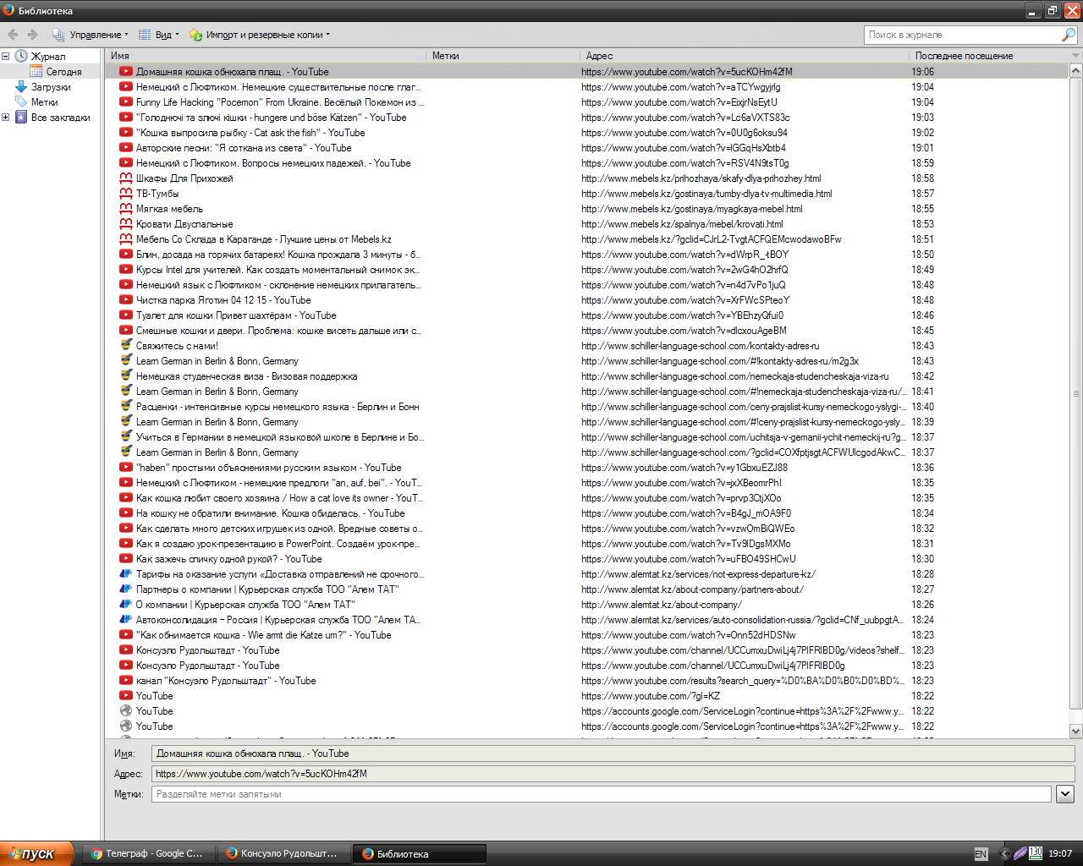Screen dimensions: 1083x866
Task: Open the column picker at header's right end
Action: (1075, 56)
